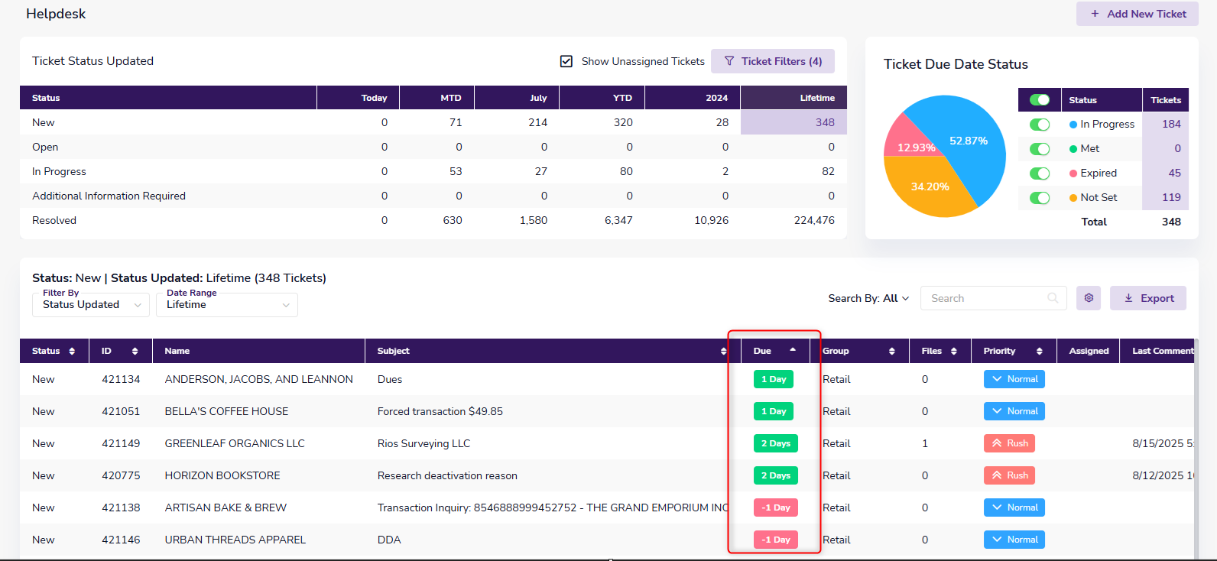This screenshot has width=1217, height=561.
Task: Click the settings gear icon beside search
Action: pyautogui.click(x=1088, y=298)
